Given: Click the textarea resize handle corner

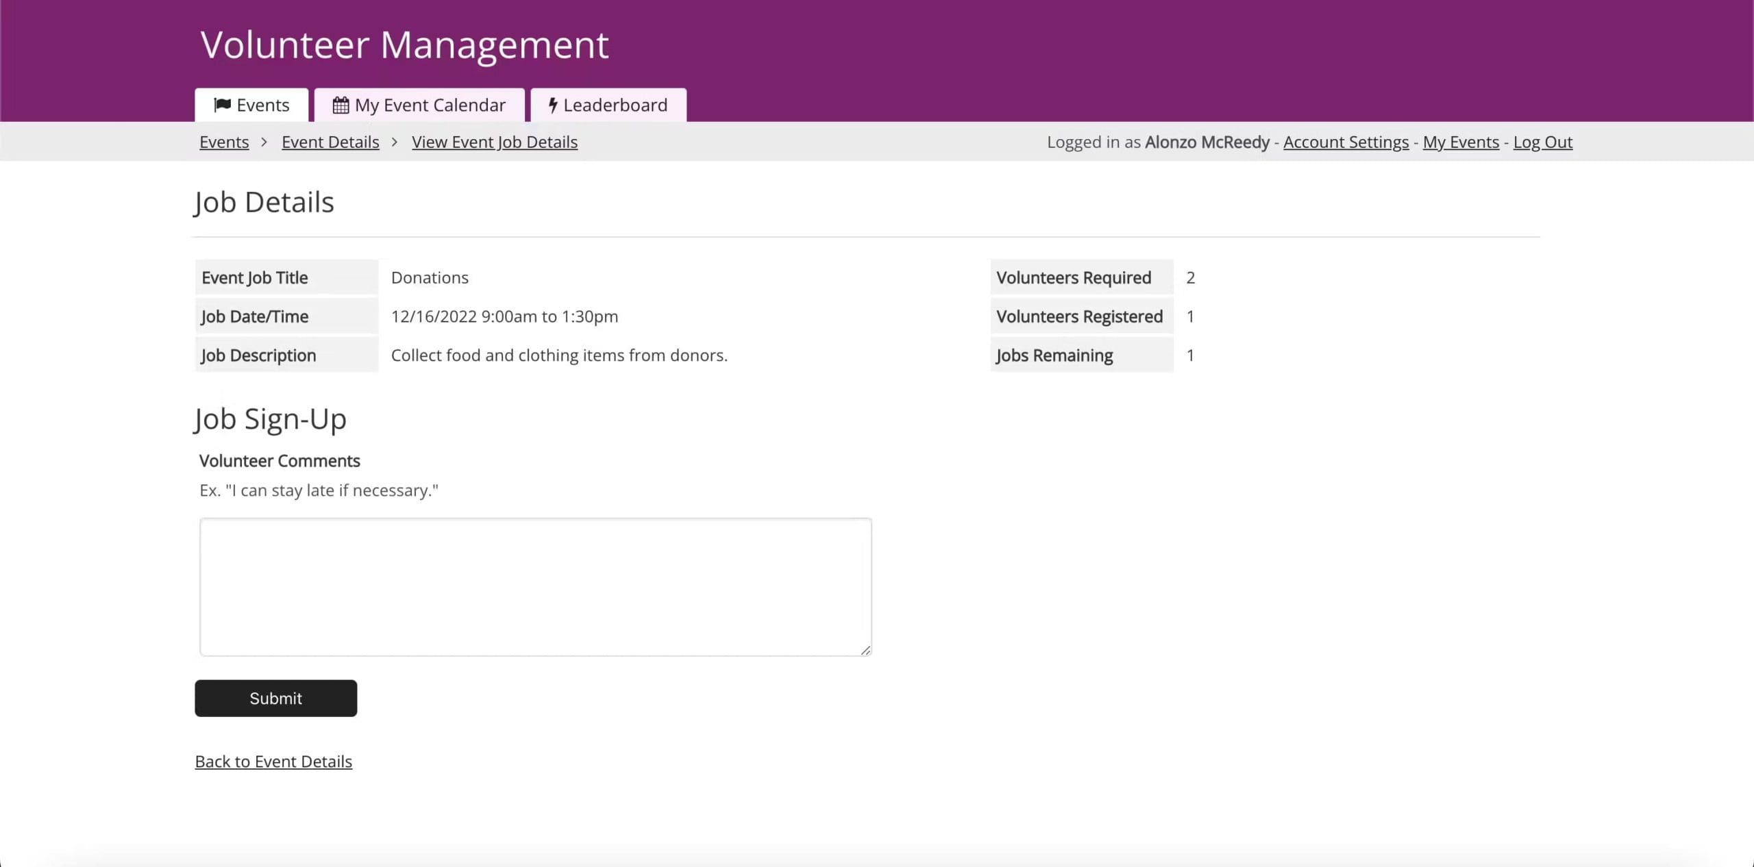Looking at the screenshot, I should click(865, 650).
